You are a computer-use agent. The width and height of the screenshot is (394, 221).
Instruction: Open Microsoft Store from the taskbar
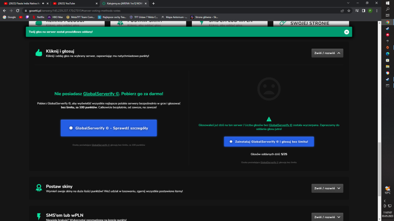click(388, 60)
